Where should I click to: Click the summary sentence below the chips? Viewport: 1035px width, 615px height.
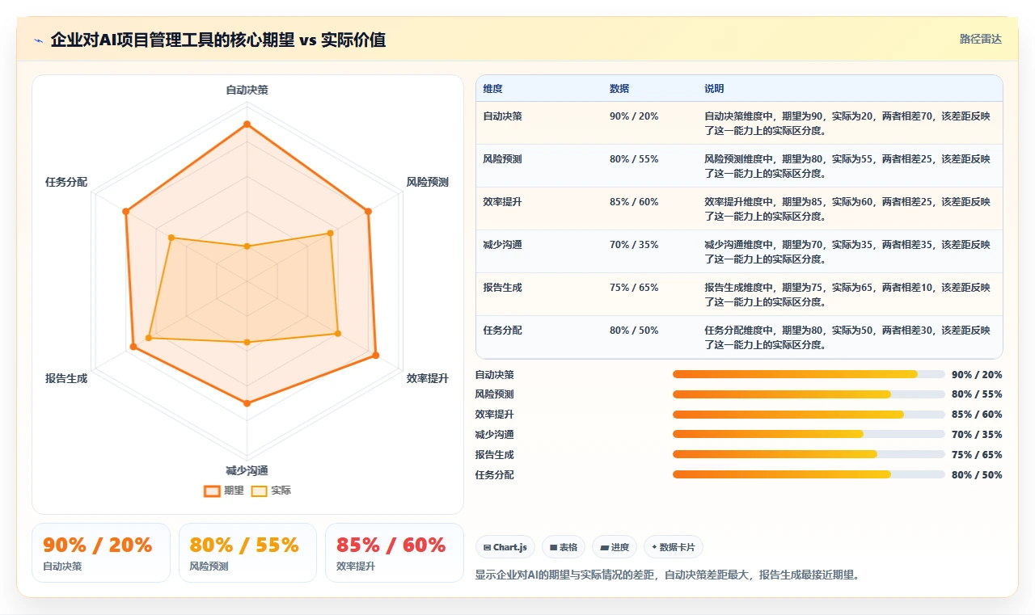click(x=667, y=575)
